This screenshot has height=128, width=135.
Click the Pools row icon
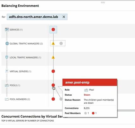[x=7, y=85]
